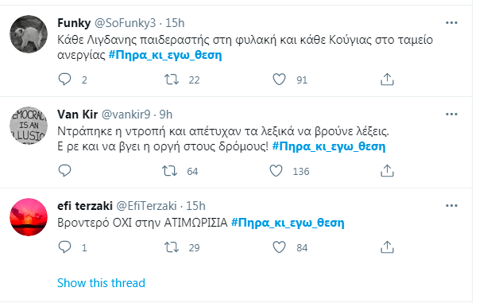
Task: Reply to efi terzaki's tweet
Action: click(64, 247)
